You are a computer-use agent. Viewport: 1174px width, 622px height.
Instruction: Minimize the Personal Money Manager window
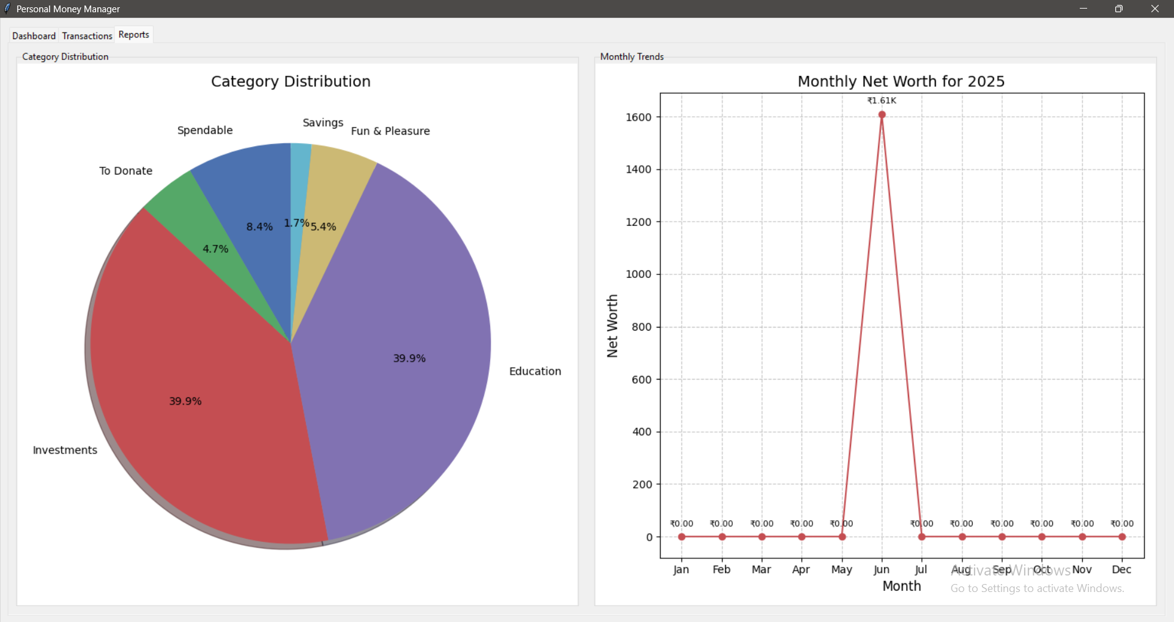pyautogui.click(x=1083, y=9)
